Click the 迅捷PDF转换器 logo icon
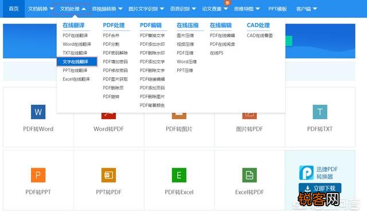Viewport: 367px width, 217px height. [306, 172]
